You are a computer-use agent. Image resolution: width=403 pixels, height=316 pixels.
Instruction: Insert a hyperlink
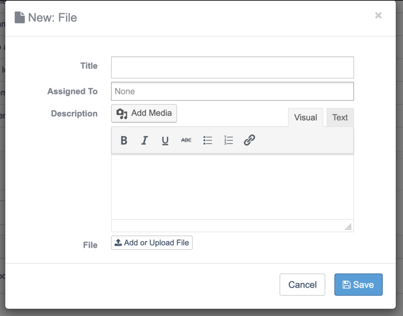coord(250,140)
